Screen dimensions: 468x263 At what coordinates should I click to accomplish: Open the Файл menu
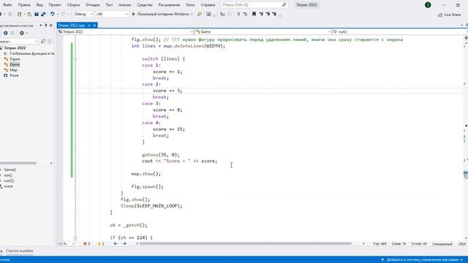(x=8, y=5)
